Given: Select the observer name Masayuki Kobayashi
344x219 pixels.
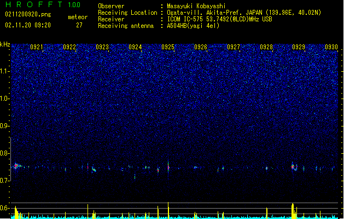Looking at the screenshot, I should click(196, 6).
